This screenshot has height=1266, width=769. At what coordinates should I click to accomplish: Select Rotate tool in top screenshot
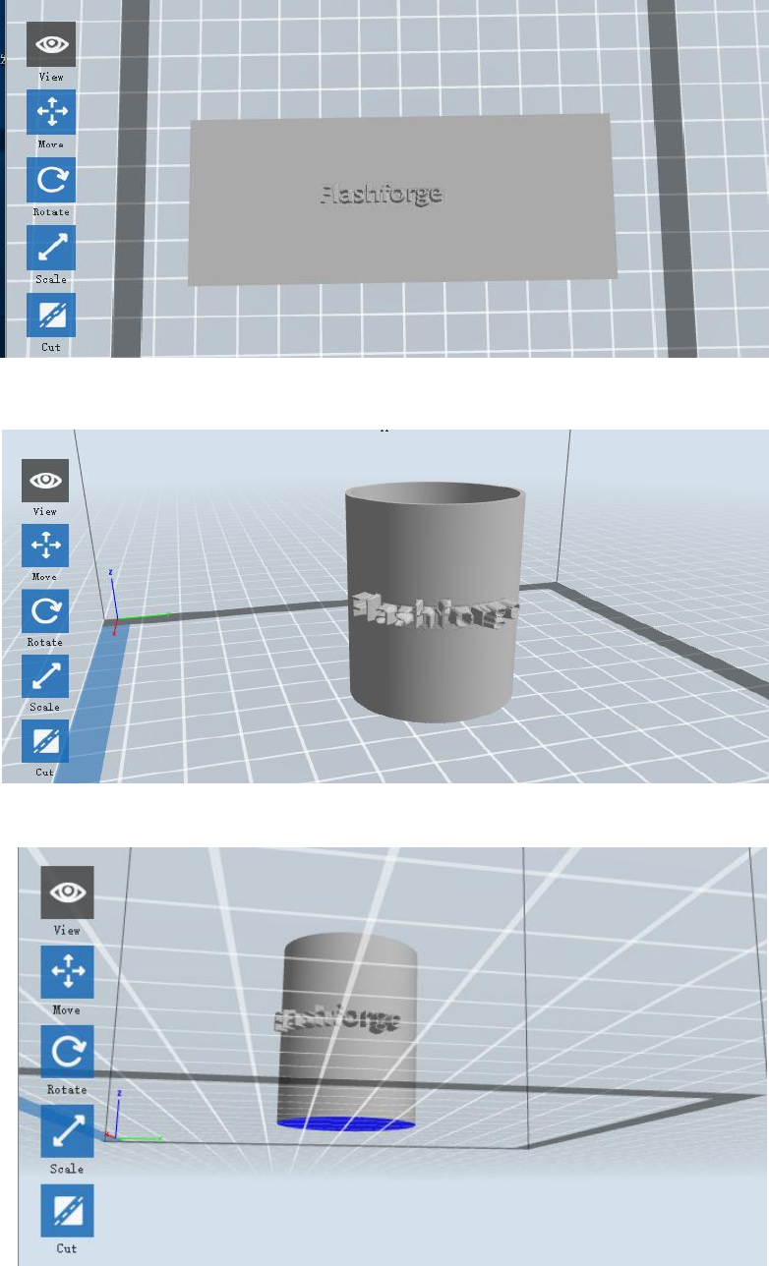[51, 180]
